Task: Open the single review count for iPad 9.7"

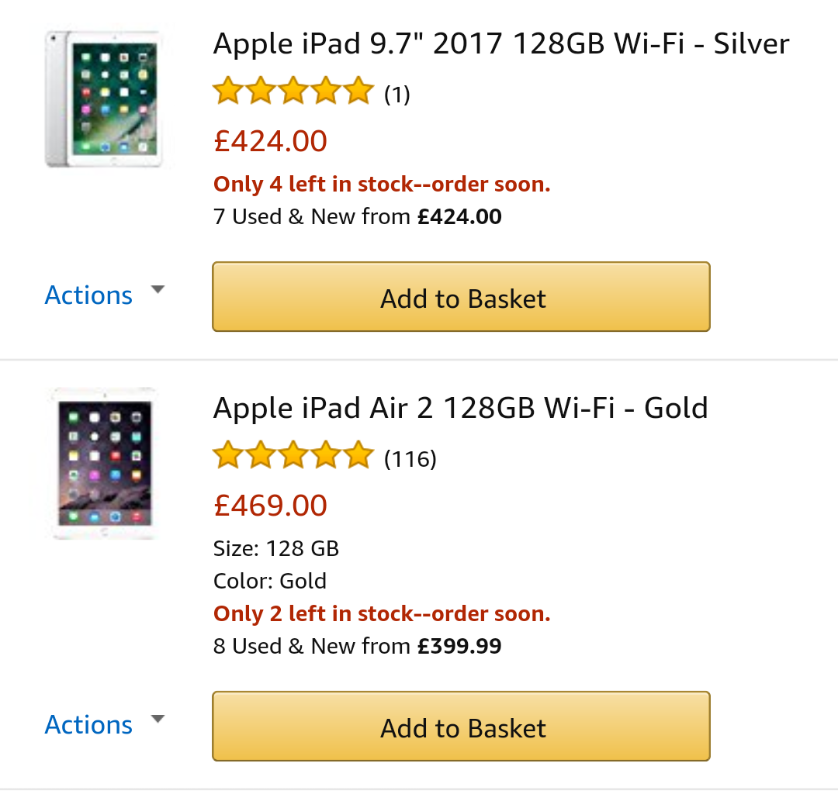Action: (x=397, y=95)
